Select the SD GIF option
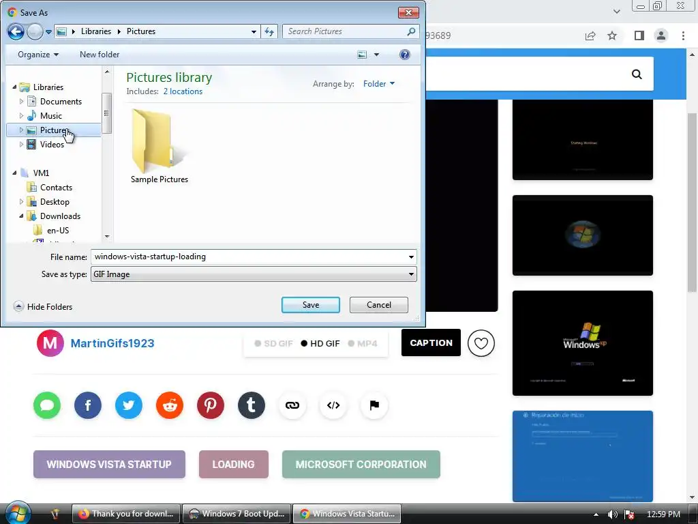The width and height of the screenshot is (698, 524). click(274, 344)
